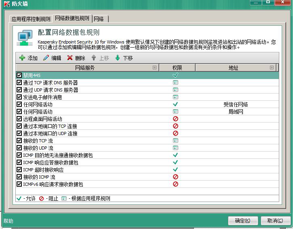Click allow checkmark for ICMP 超时接收响应
The width and height of the screenshot is (293, 229).
point(175,170)
